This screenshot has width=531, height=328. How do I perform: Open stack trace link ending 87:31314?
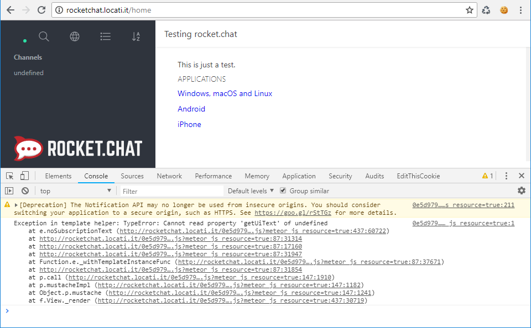coord(171,239)
